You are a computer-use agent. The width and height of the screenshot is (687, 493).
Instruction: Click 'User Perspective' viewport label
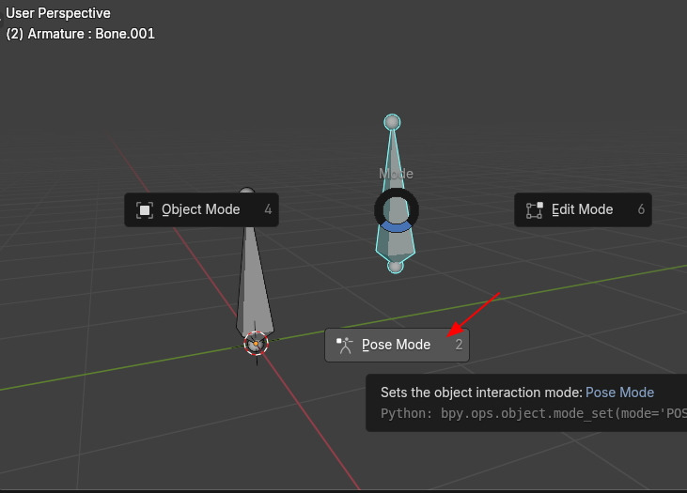58,13
